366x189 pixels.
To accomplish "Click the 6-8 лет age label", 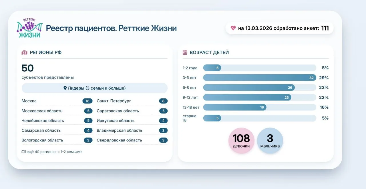I will [x=190, y=88].
